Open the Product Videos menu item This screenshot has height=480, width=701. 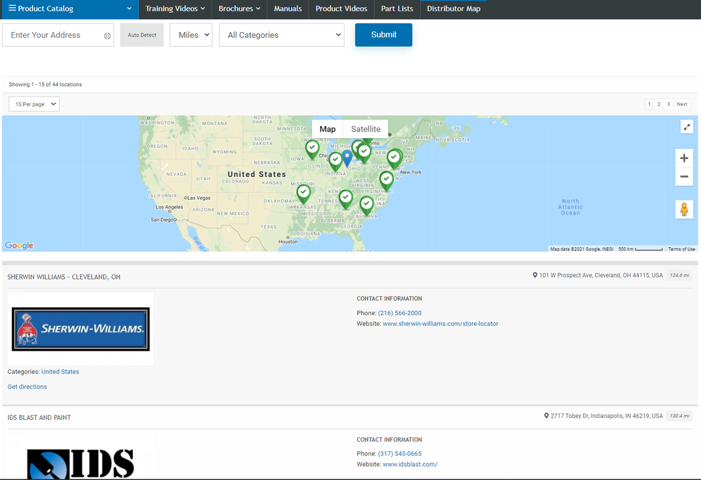pos(342,9)
